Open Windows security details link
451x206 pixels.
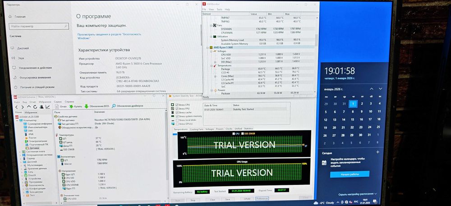pos(109,36)
